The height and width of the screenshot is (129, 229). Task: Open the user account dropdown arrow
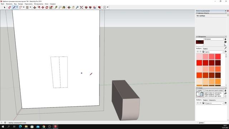click(108, 7)
